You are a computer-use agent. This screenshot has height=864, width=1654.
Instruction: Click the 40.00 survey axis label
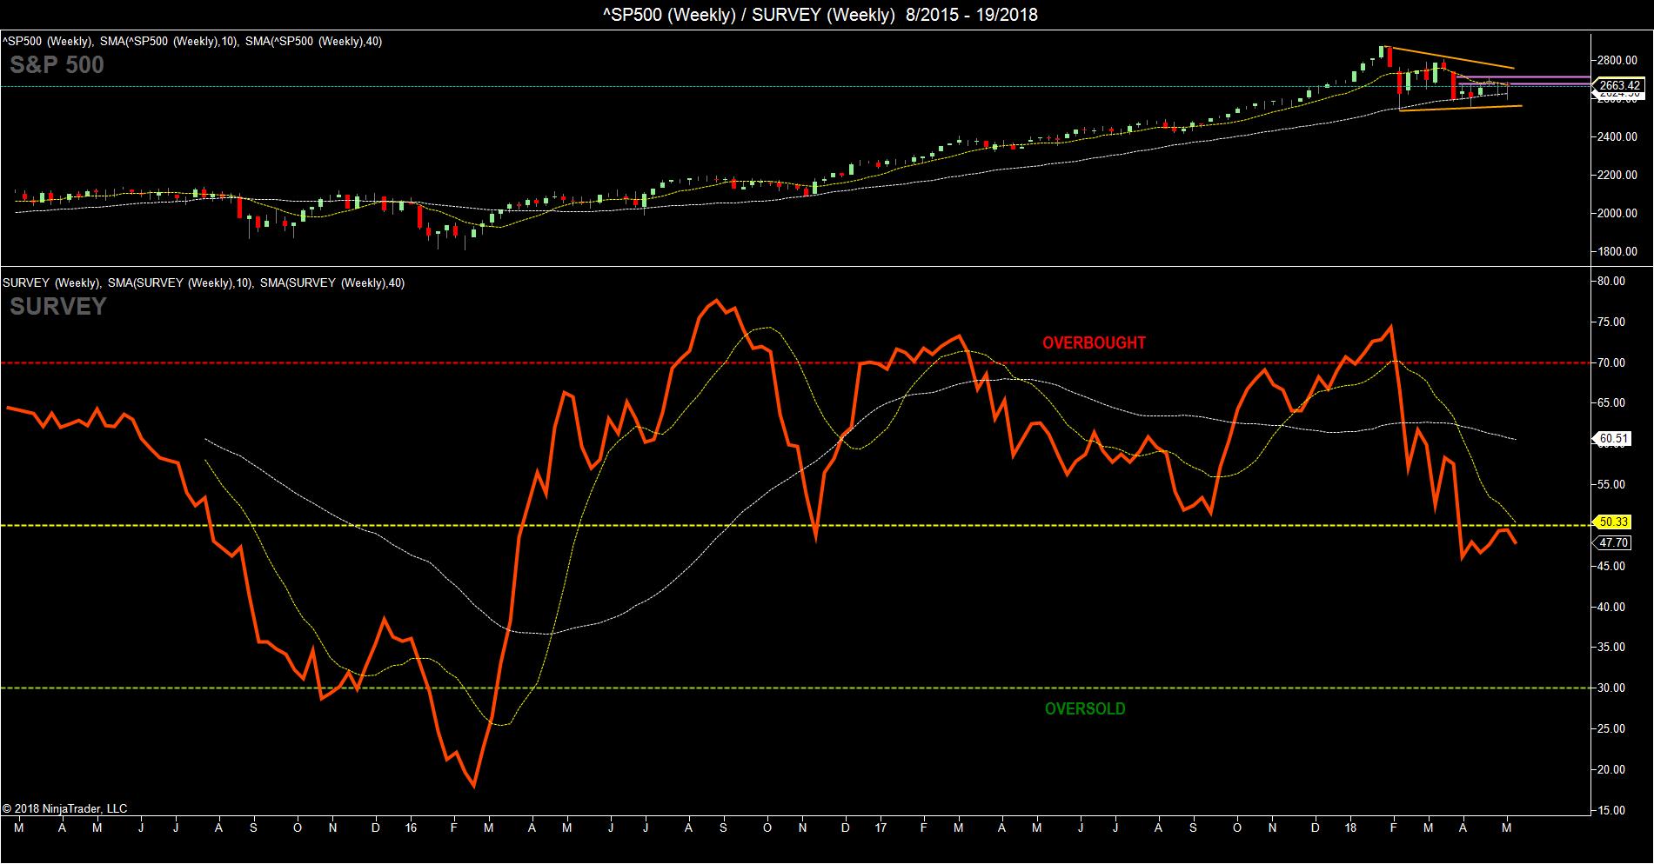pyautogui.click(x=1612, y=608)
